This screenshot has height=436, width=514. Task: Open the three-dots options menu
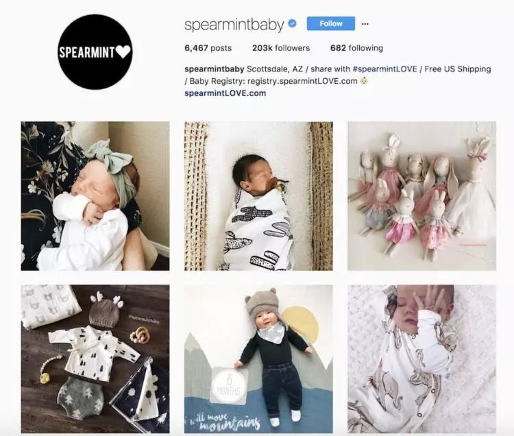tap(365, 23)
